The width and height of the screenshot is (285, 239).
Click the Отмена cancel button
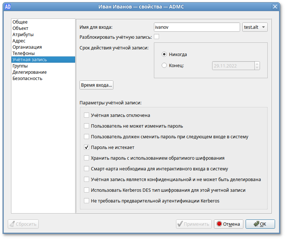click(228, 224)
